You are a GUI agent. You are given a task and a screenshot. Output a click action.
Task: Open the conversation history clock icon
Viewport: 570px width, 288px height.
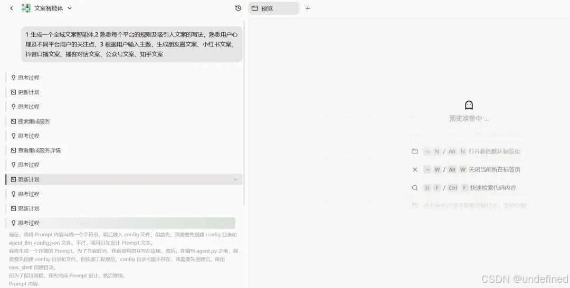coord(238,8)
